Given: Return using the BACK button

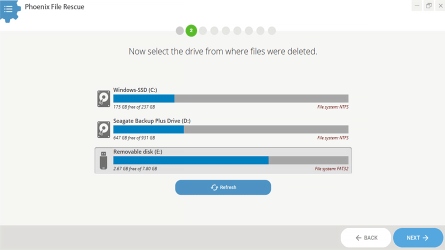Looking at the screenshot, I should (365, 238).
